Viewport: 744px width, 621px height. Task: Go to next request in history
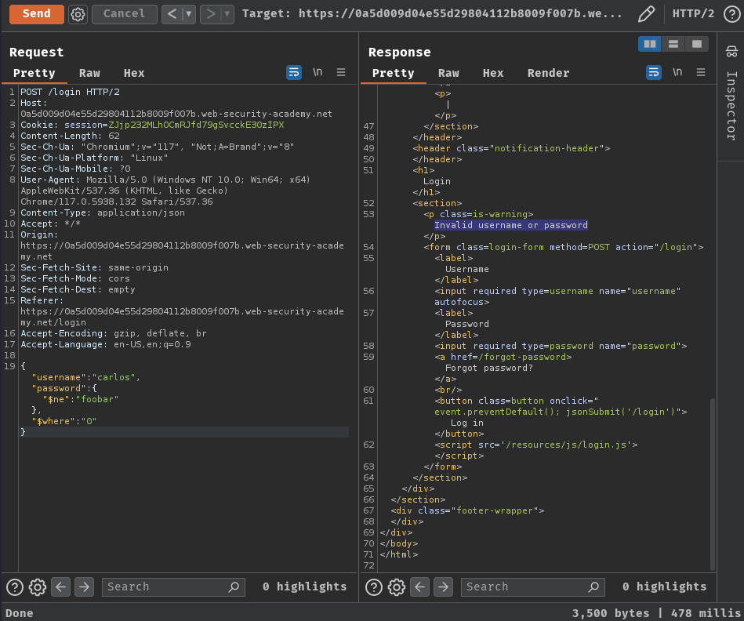point(210,14)
